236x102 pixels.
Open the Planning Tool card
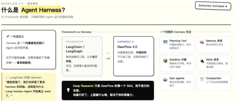tap(177, 44)
